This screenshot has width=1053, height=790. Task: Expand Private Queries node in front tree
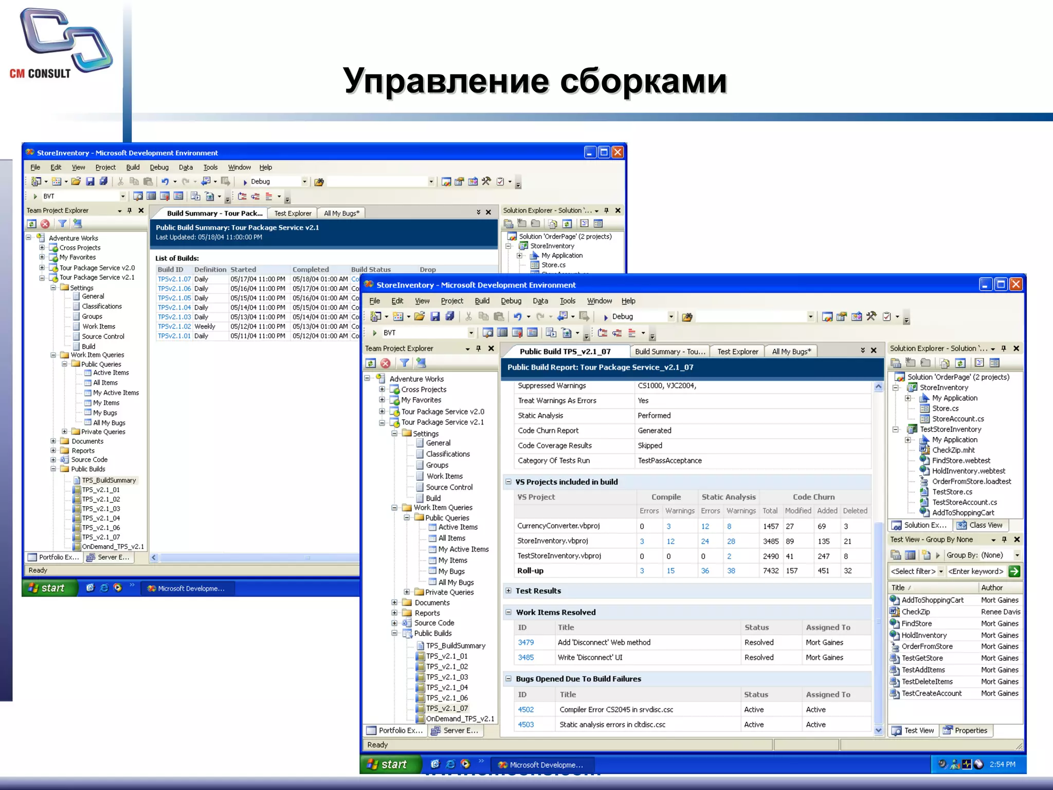[x=407, y=592]
